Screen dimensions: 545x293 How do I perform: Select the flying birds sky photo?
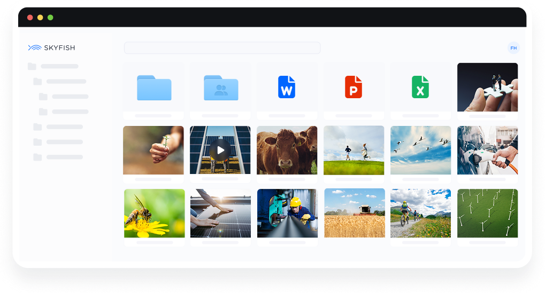point(420,150)
